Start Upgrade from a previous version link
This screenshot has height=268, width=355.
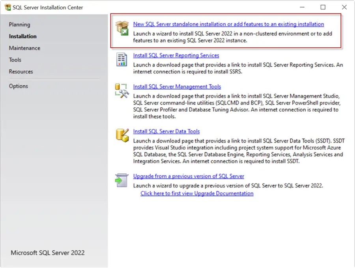189,176
